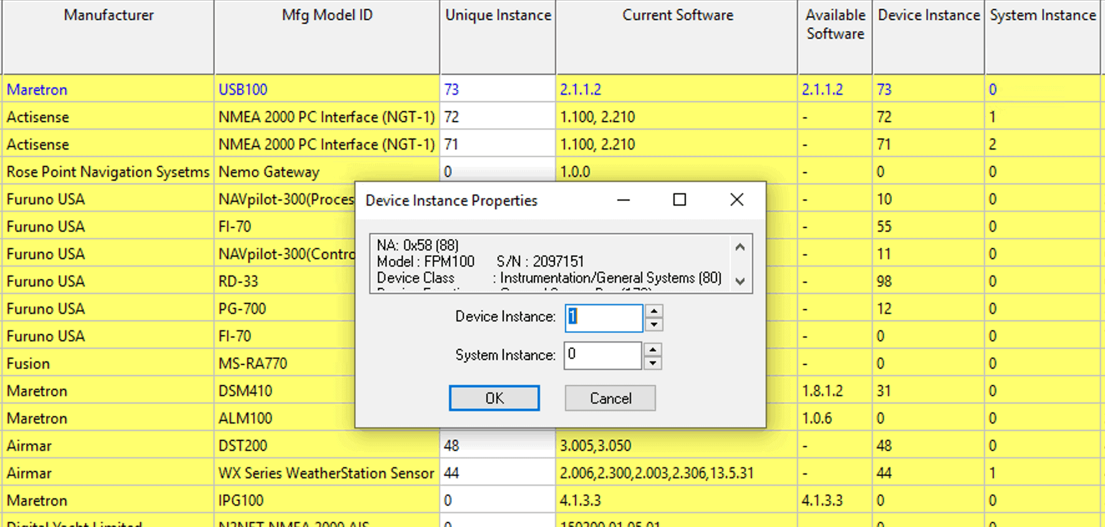The image size is (1105, 527).
Task: Click Device Instance 10 for NAVpilot-300 Processor
Action: (929, 199)
